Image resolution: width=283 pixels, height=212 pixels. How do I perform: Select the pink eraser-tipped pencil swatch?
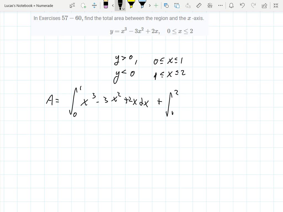pos(106,5)
